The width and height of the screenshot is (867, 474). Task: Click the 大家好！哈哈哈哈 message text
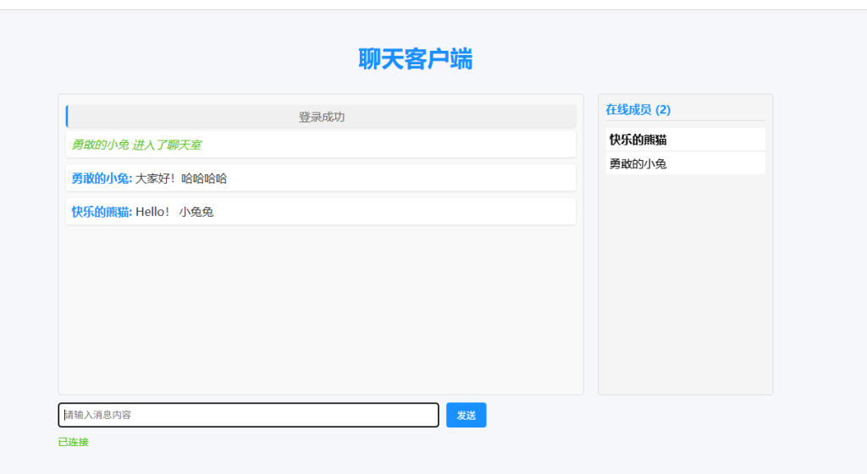(181, 179)
